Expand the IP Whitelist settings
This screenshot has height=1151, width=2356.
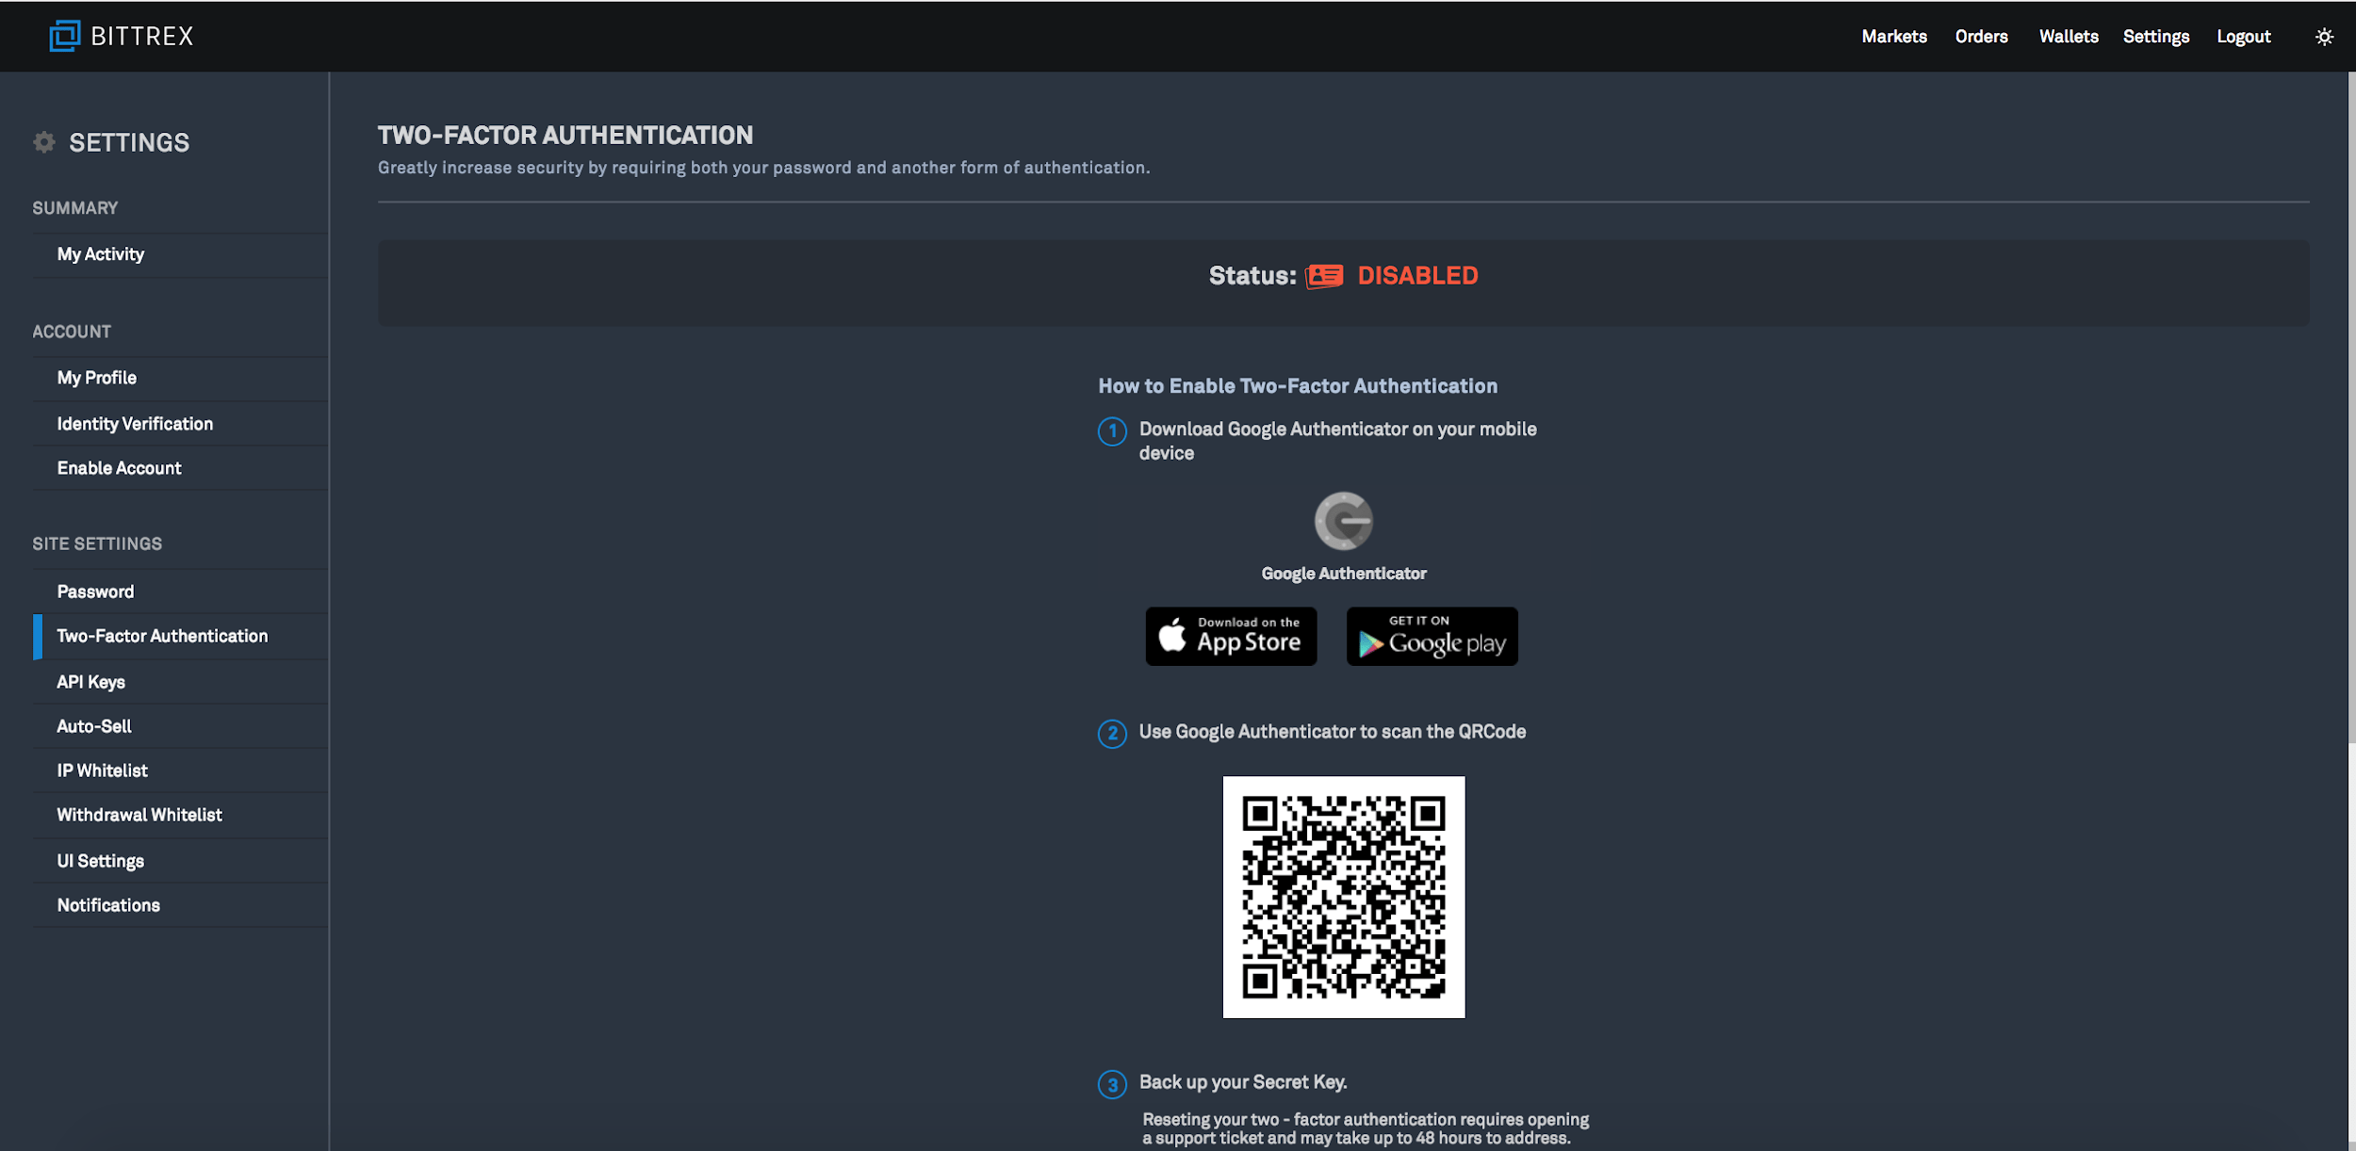coord(102,770)
